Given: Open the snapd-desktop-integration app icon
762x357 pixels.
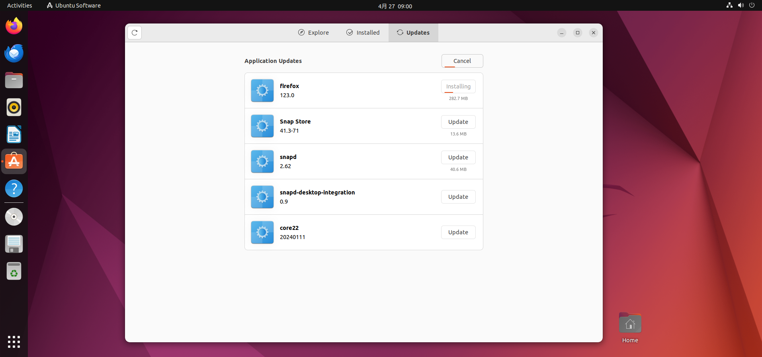Looking at the screenshot, I should [262, 197].
